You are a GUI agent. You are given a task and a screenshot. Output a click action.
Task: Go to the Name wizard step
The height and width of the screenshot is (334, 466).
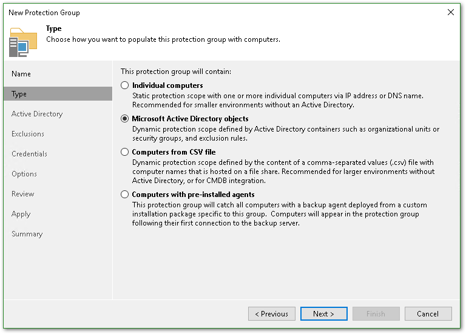click(21, 74)
